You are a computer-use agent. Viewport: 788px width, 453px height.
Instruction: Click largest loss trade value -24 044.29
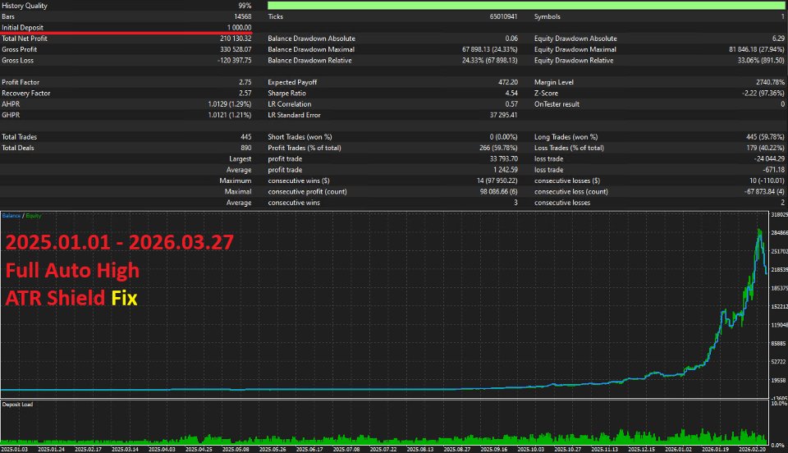click(768, 159)
